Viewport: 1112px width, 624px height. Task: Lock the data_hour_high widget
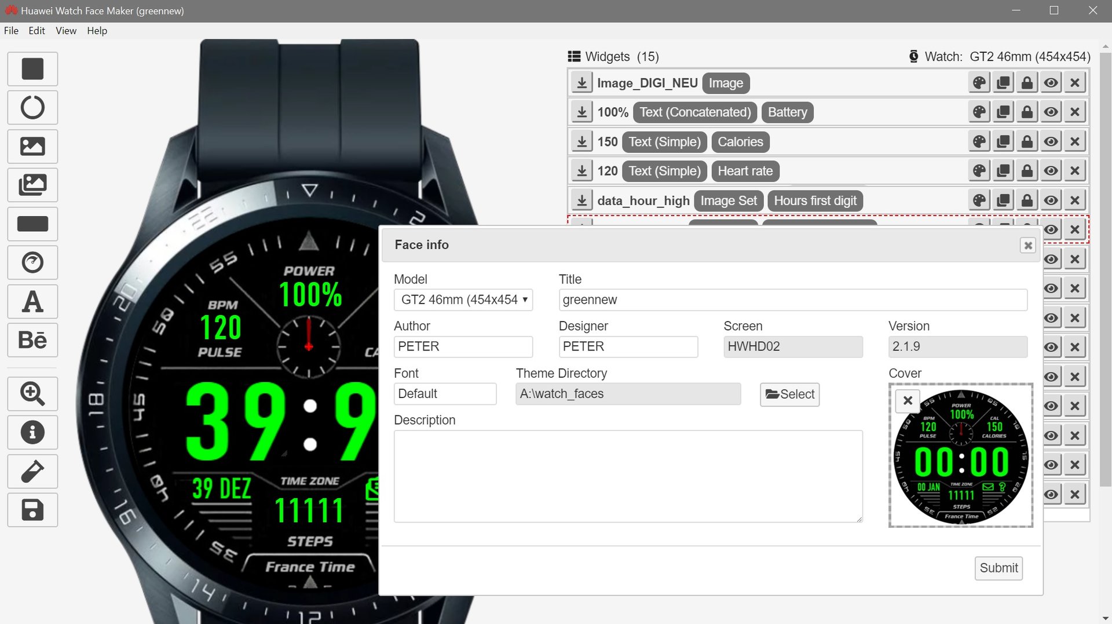[1027, 200]
